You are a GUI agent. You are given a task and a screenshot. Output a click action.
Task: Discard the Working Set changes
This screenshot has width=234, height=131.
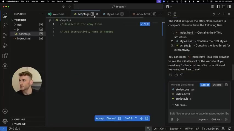tap(217, 85)
